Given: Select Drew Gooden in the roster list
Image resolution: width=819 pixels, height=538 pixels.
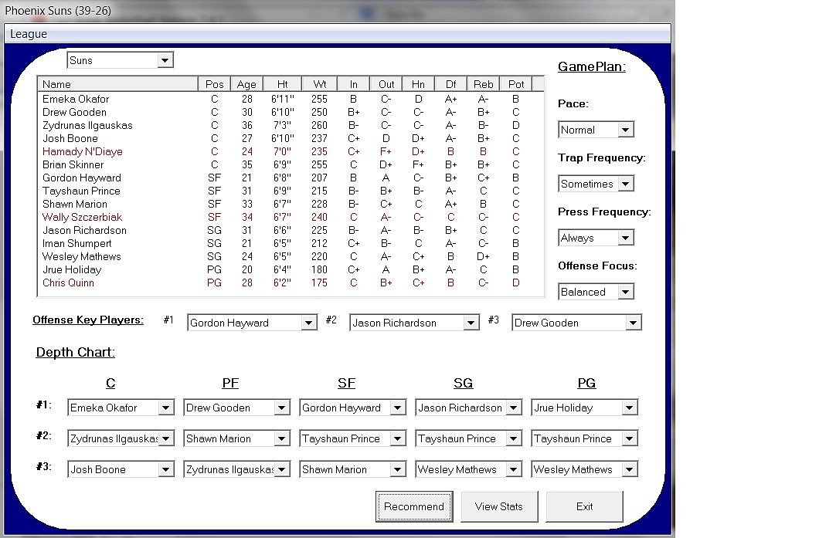Looking at the screenshot, I should point(291,112).
